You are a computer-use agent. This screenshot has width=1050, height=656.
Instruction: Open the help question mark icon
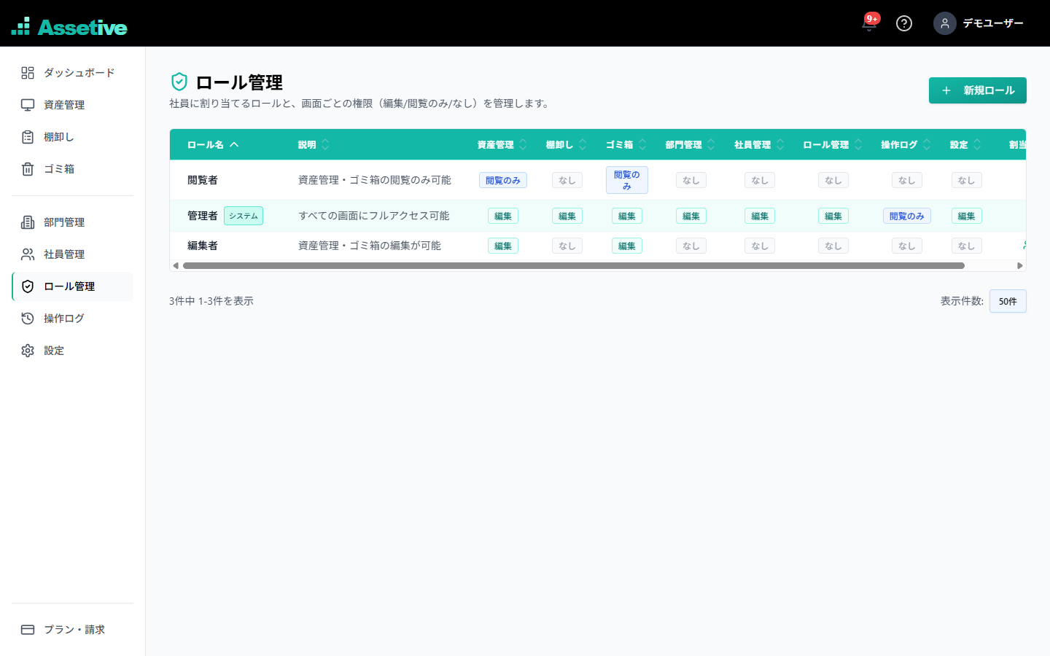point(904,23)
